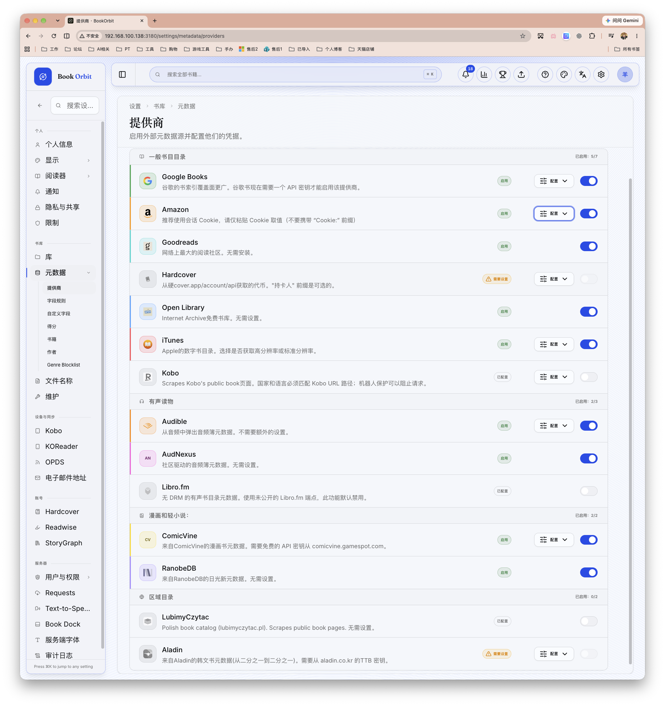The width and height of the screenshot is (665, 706).
Task: Turn off the Goodreads toggle
Action: pos(589,246)
